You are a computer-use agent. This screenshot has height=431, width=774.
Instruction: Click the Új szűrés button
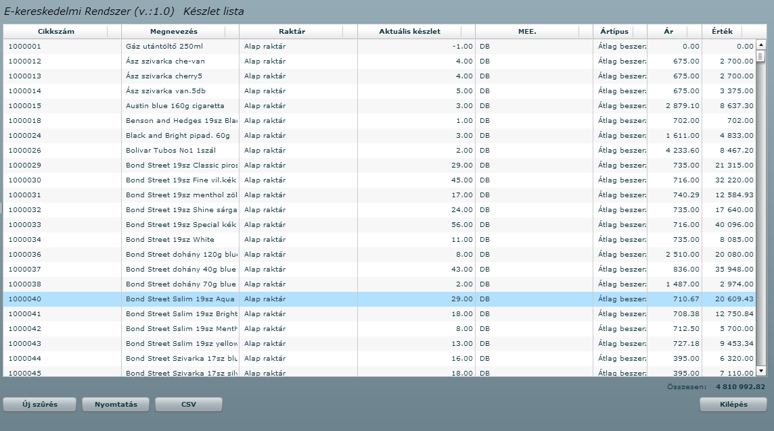(x=39, y=405)
